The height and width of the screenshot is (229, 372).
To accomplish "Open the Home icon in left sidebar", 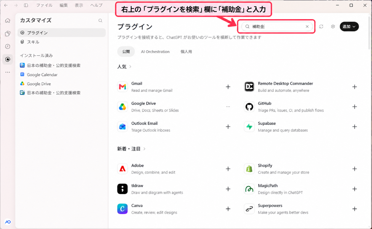I will coord(8,20).
